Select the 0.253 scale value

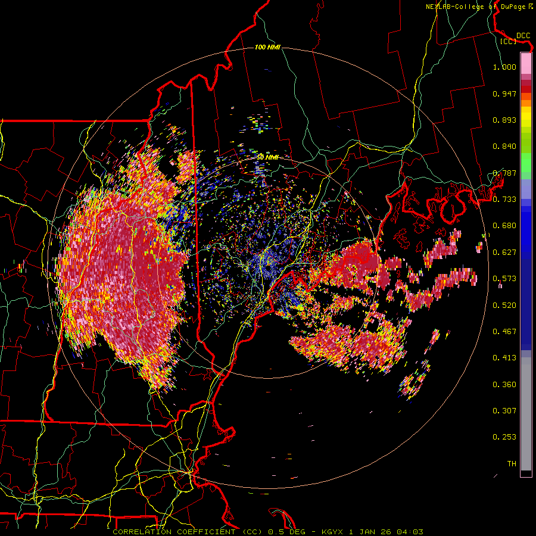(x=504, y=437)
